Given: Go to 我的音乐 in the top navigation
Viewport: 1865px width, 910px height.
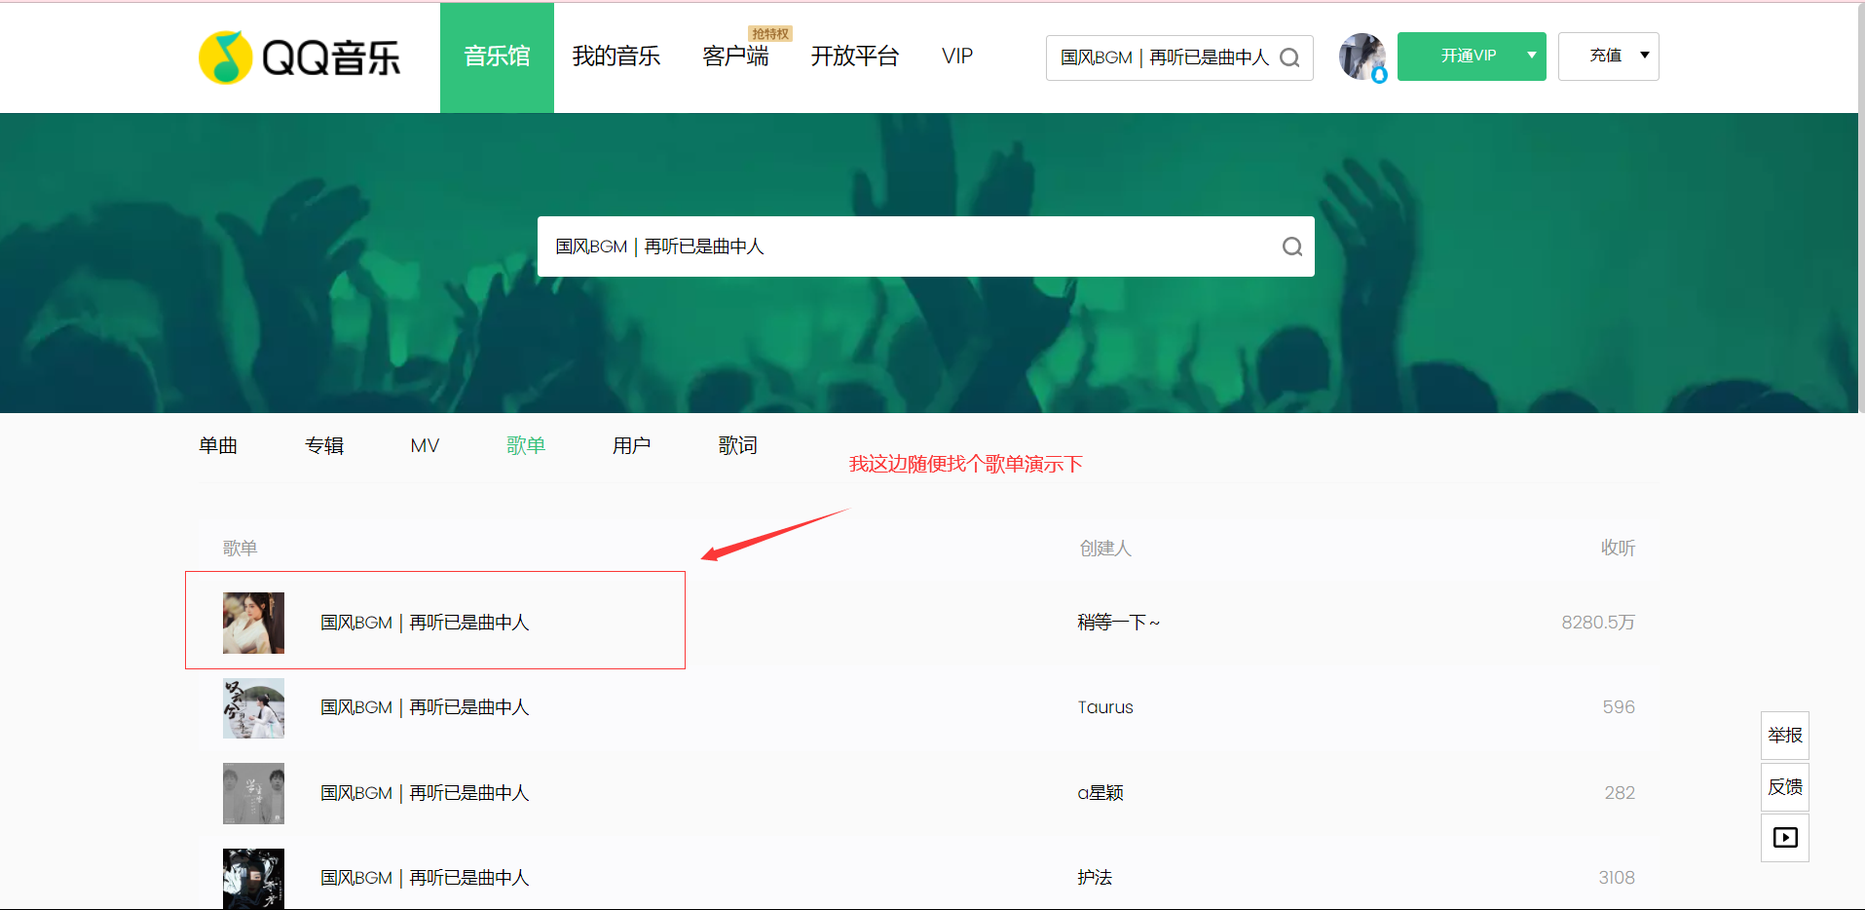Looking at the screenshot, I should pos(616,57).
